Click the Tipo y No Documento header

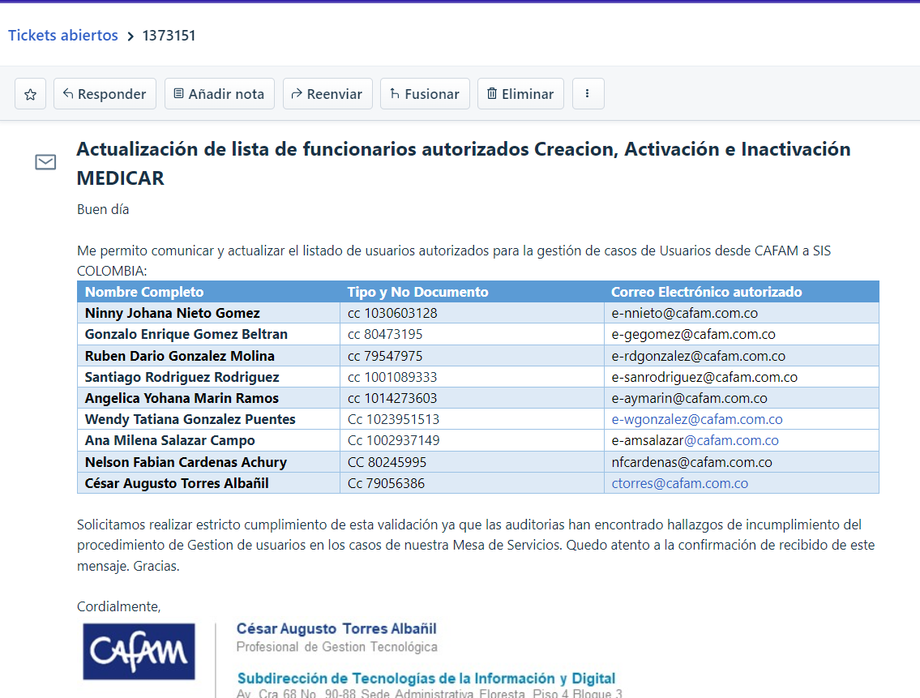click(x=417, y=292)
